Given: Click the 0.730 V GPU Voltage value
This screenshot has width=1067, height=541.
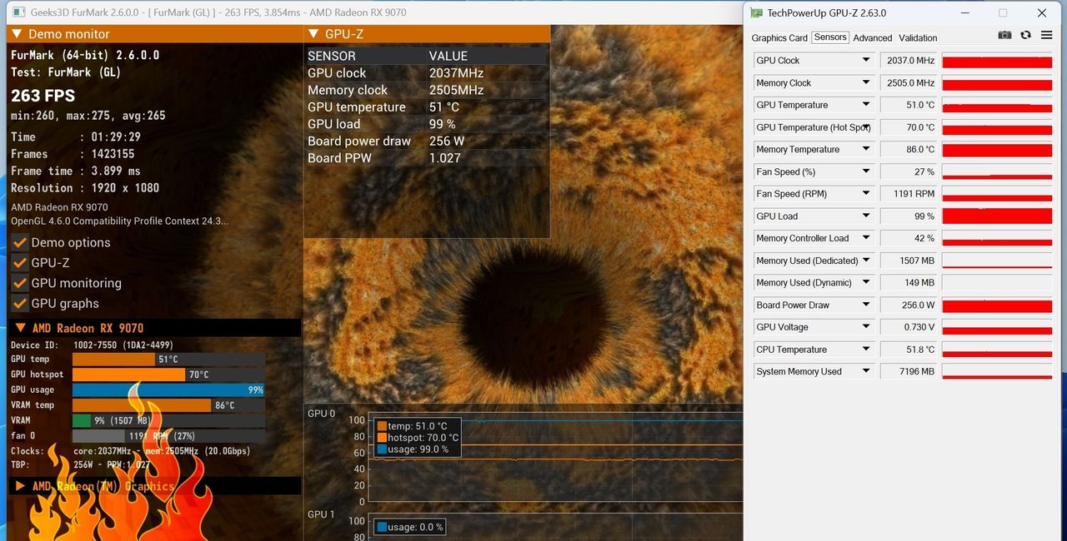Looking at the screenshot, I should point(909,327).
